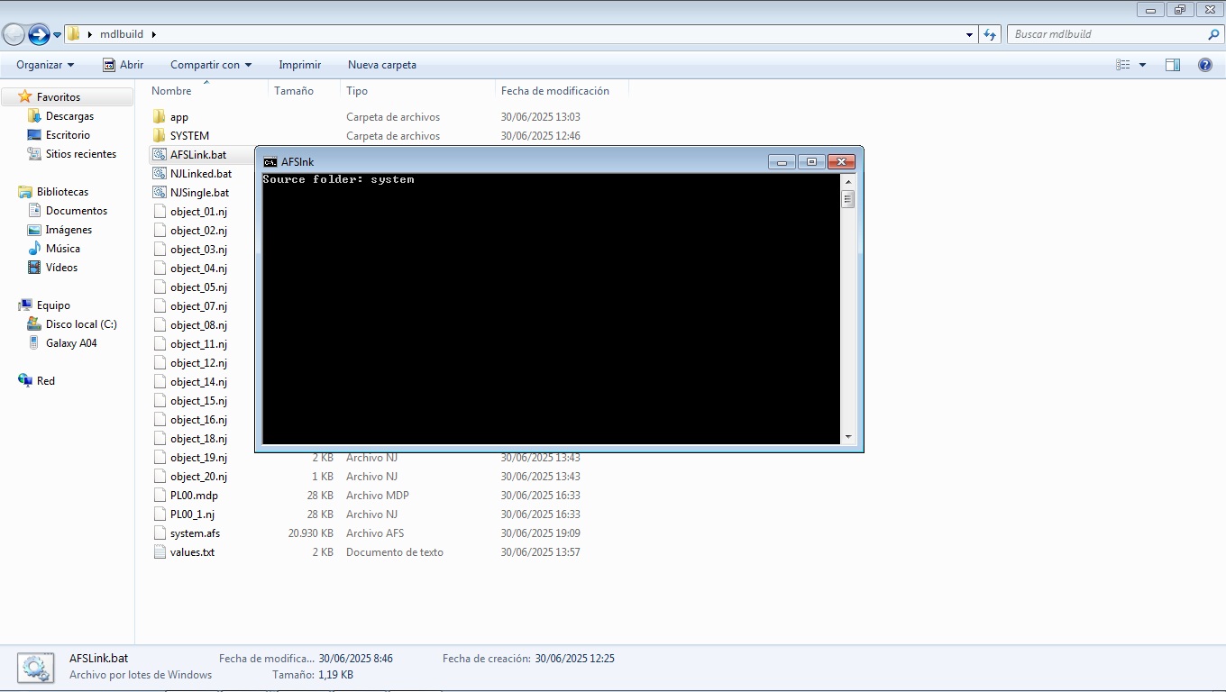
Task: Open the Organizar dropdown menu
Action: [x=45, y=65]
